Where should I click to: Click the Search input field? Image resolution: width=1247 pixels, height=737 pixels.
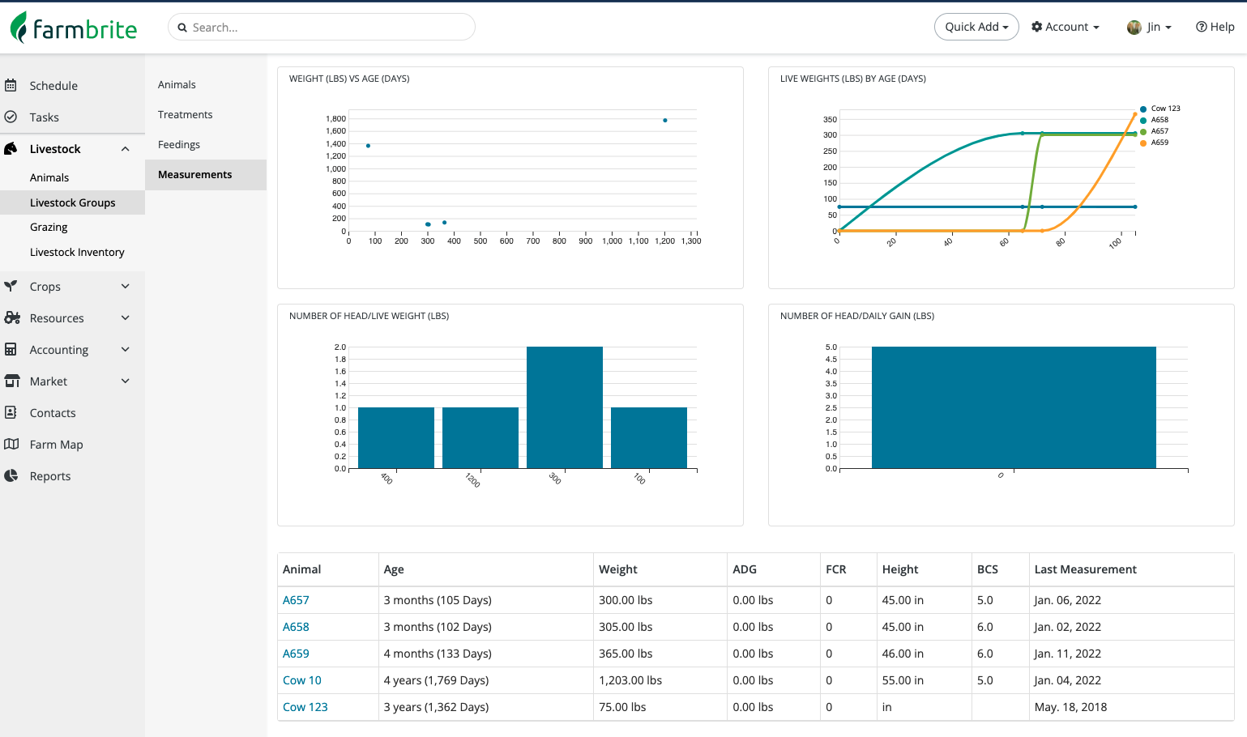pyautogui.click(x=322, y=27)
